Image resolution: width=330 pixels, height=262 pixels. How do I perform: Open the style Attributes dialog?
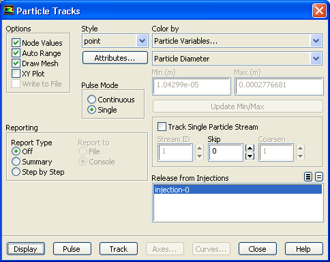(115, 58)
